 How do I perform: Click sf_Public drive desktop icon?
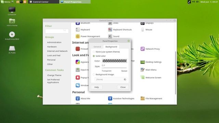point(12,48)
